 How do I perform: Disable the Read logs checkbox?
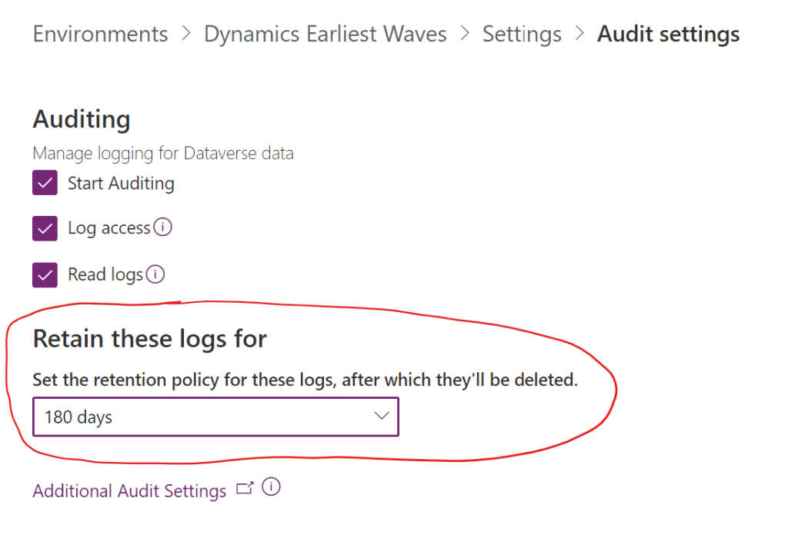tap(45, 275)
